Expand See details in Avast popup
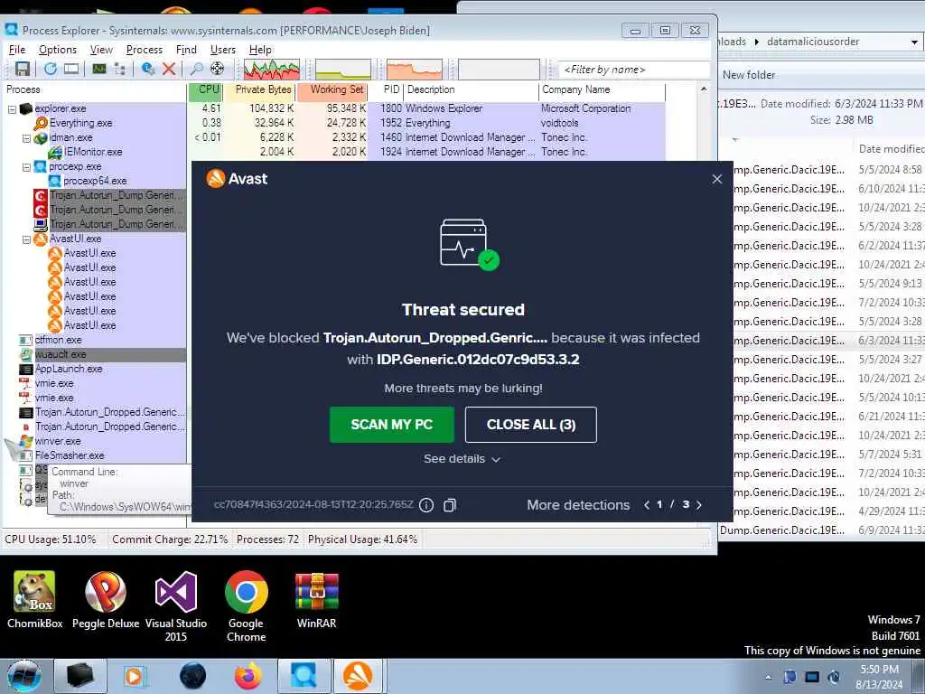This screenshot has width=925, height=694. tap(462, 459)
